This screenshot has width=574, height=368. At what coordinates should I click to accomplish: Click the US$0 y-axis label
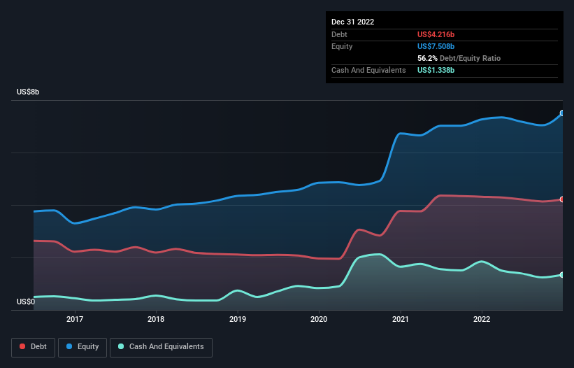[26, 302]
